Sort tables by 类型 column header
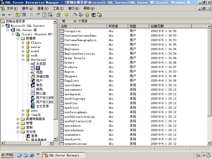The height and width of the screenshot is (159, 212). pos(139,26)
